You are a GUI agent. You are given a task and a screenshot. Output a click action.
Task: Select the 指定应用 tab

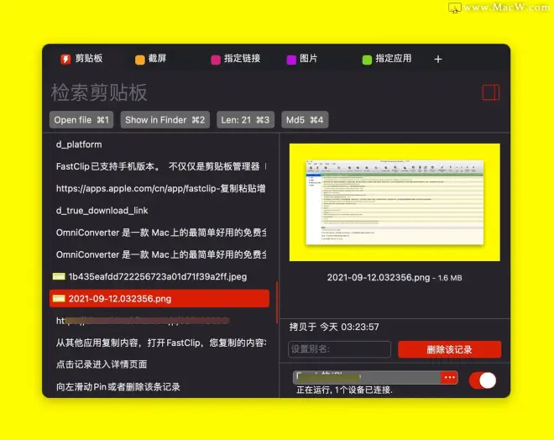click(x=387, y=59)
